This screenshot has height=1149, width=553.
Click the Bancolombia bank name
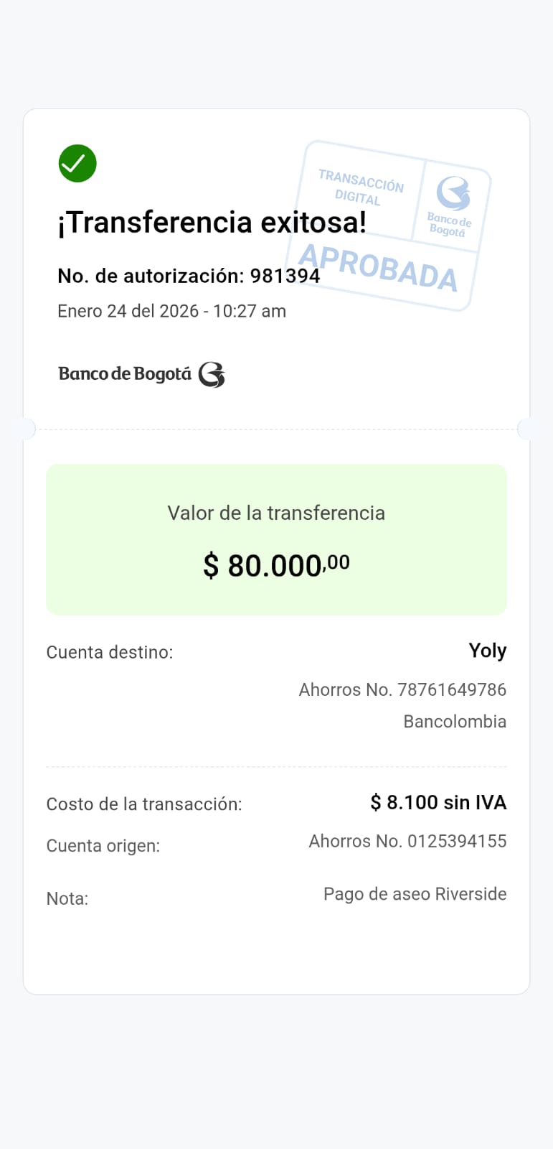click(x=455, y=721)
